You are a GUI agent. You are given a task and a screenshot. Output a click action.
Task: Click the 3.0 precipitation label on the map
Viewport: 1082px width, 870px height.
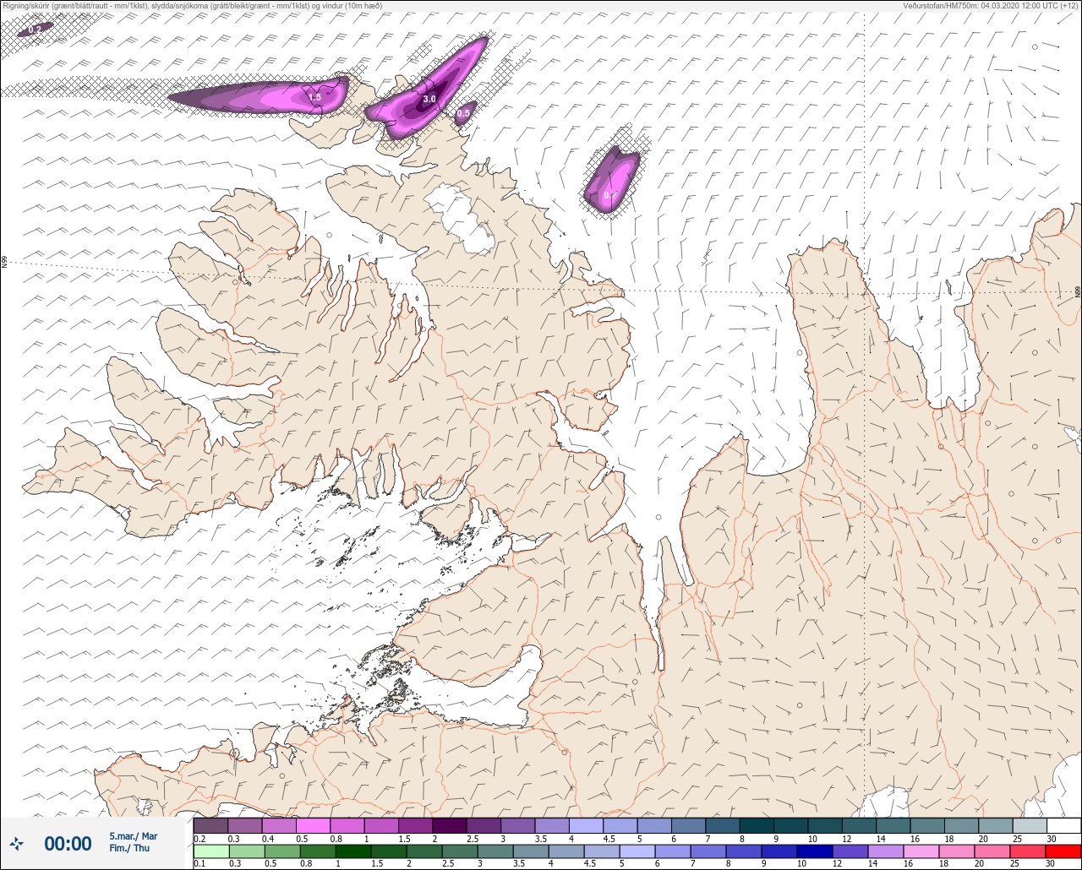(x=429, y=99)
